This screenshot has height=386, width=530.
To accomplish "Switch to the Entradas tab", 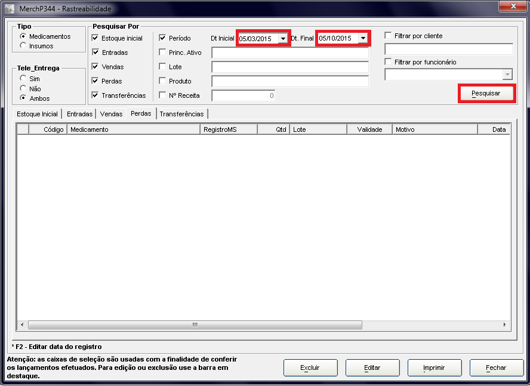I will pyautogui.click(x=79, y=114).
